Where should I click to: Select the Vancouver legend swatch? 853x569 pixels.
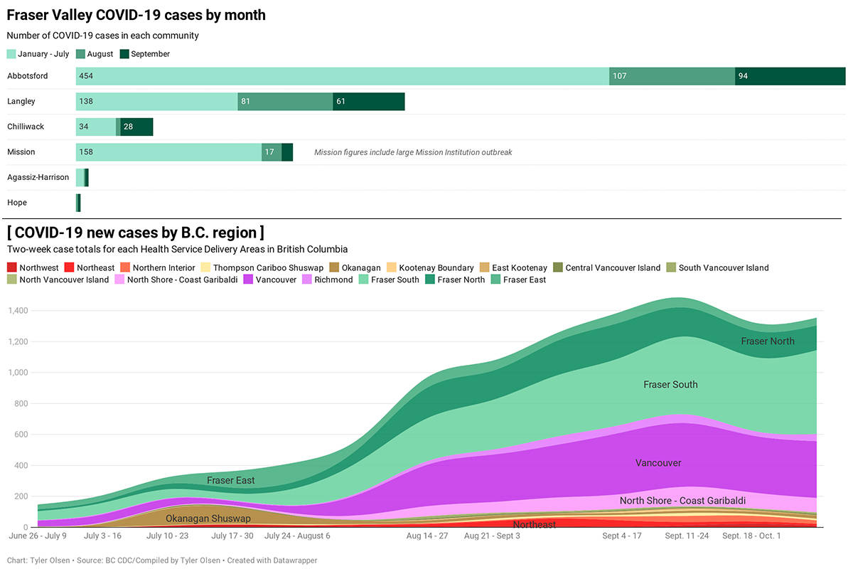tap(247, 280)
